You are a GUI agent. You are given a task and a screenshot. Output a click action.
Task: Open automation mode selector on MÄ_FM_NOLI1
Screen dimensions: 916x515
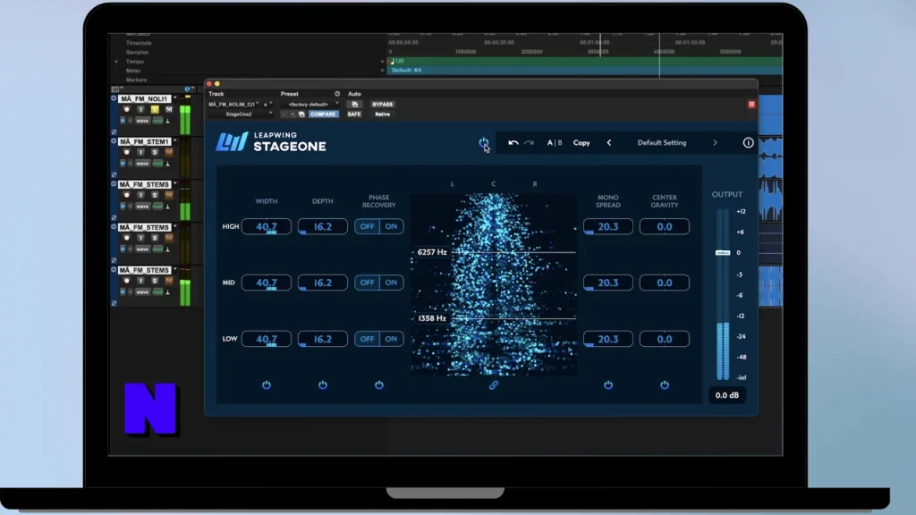click(x=157, y=121)
